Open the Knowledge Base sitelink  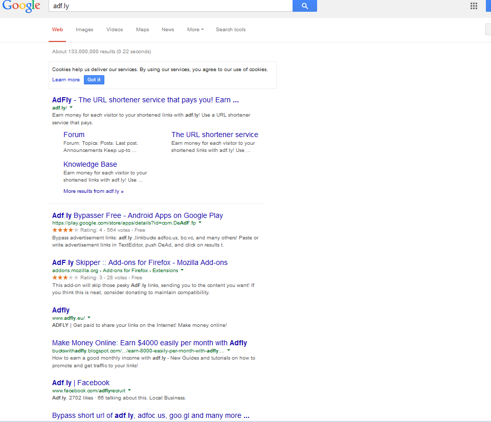[x=90, y=164]
